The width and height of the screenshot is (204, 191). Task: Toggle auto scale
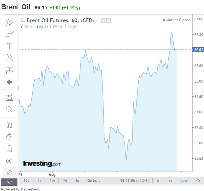tap(184, 181)
